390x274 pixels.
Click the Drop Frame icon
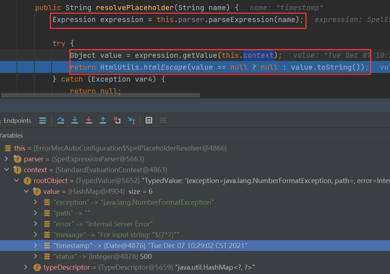(x=117, y=120)
